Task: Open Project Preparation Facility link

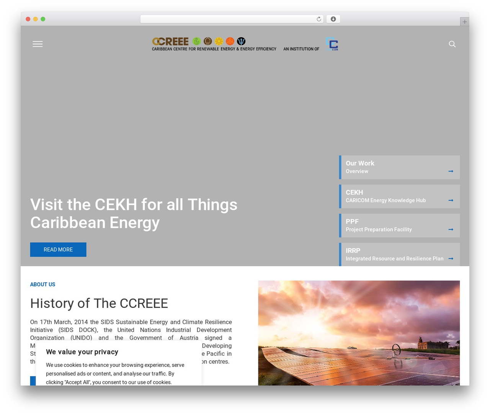Action: coord(399,225)
